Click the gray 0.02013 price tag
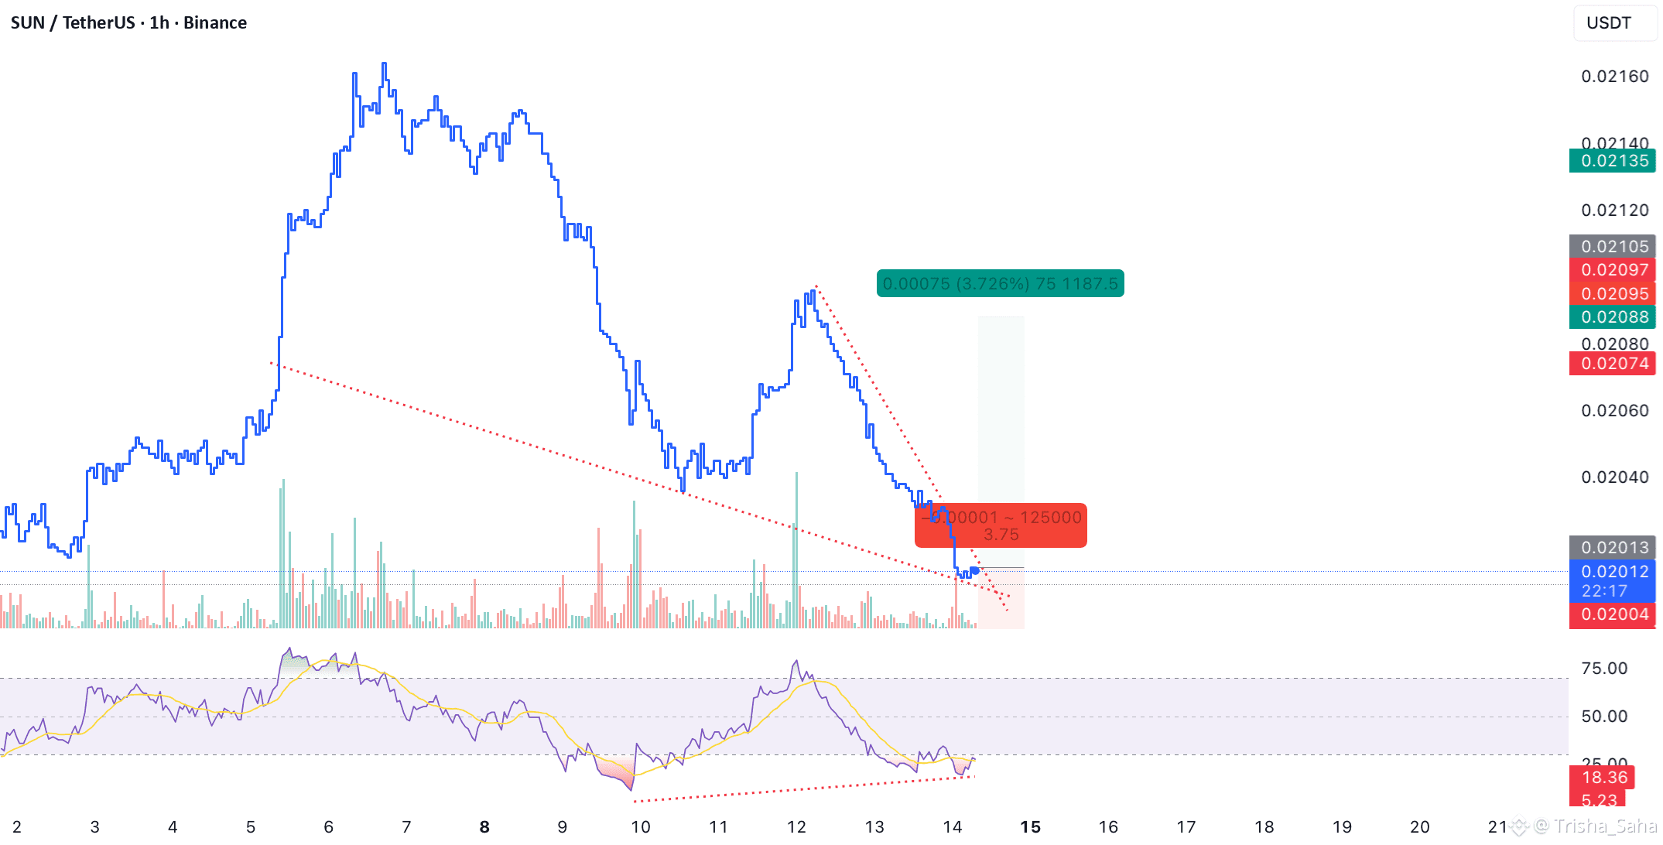The width and height of the screenshot is (1663, 845). tap(1613, 548)
